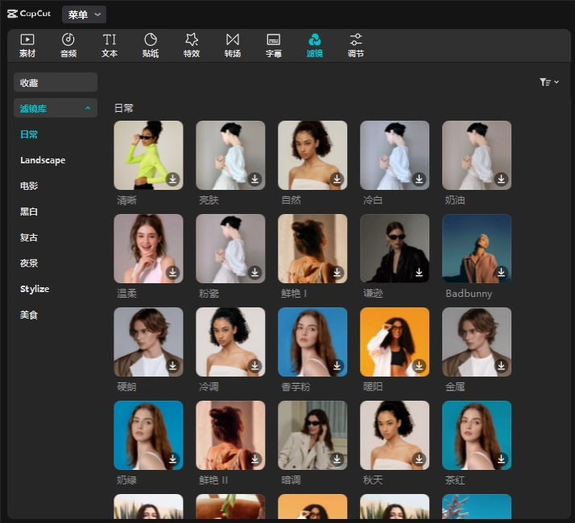
Task: Download the 鲜艳 II filter
Action: pos(254,459)
